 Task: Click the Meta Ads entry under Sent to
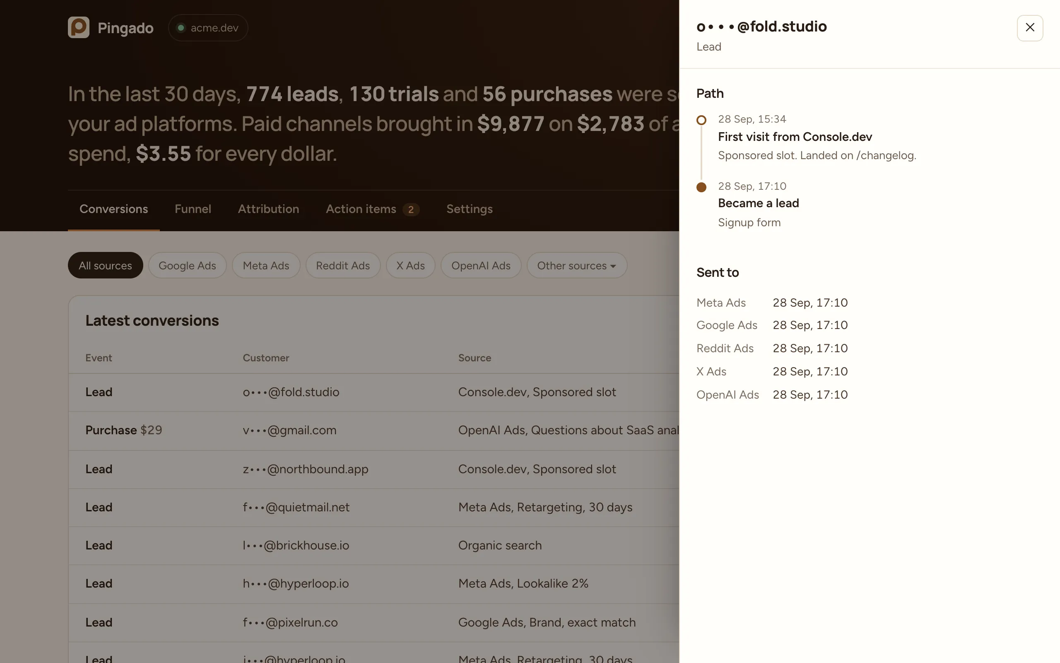(x=772, y=302)
